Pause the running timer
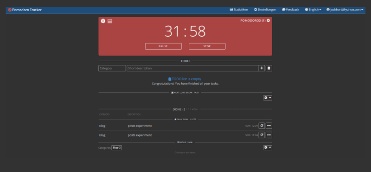 (x=163, y=46)
